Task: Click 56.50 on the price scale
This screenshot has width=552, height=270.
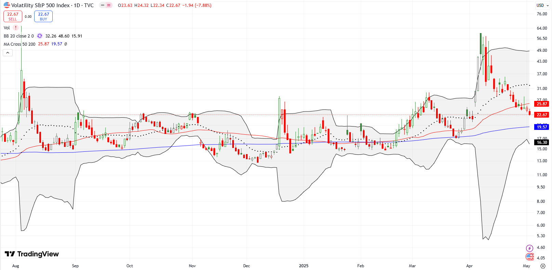Action: pyautogui.click(x=542, y=39)
